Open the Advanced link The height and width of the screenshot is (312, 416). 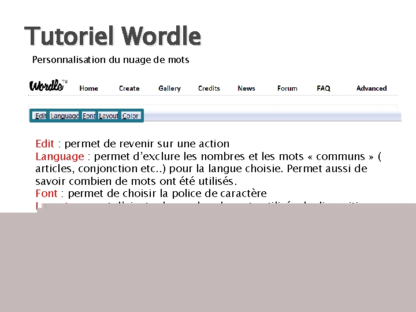coord(372,88)
